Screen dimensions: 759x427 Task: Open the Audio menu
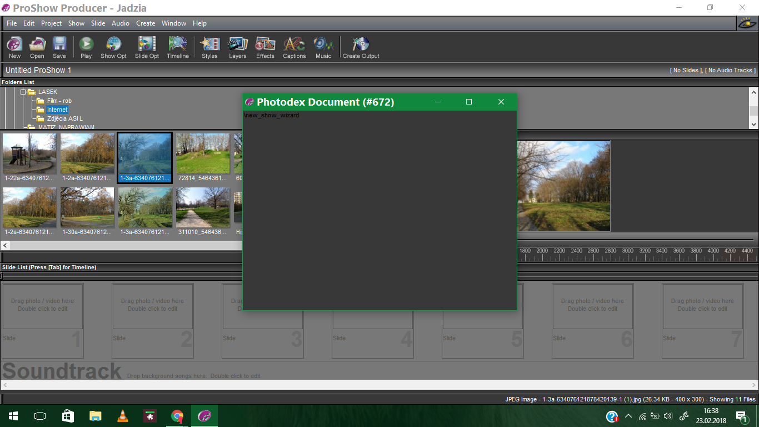point(120,23)
